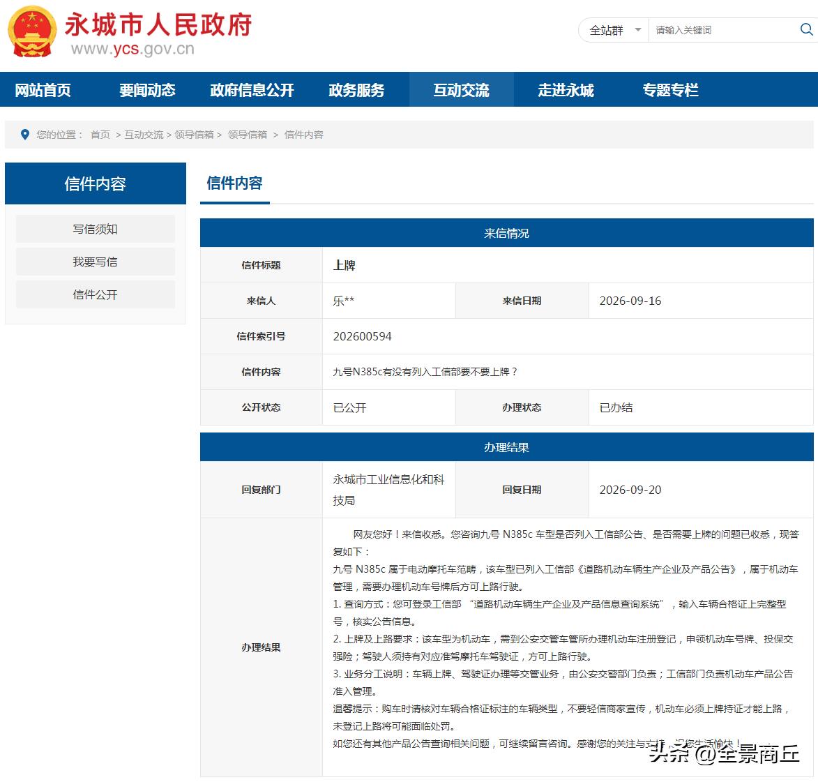Image resolution: width=818 pixels, height=782 pixels.
Task: Click the 首页 breadcrumb link
Action: [100, 135]
